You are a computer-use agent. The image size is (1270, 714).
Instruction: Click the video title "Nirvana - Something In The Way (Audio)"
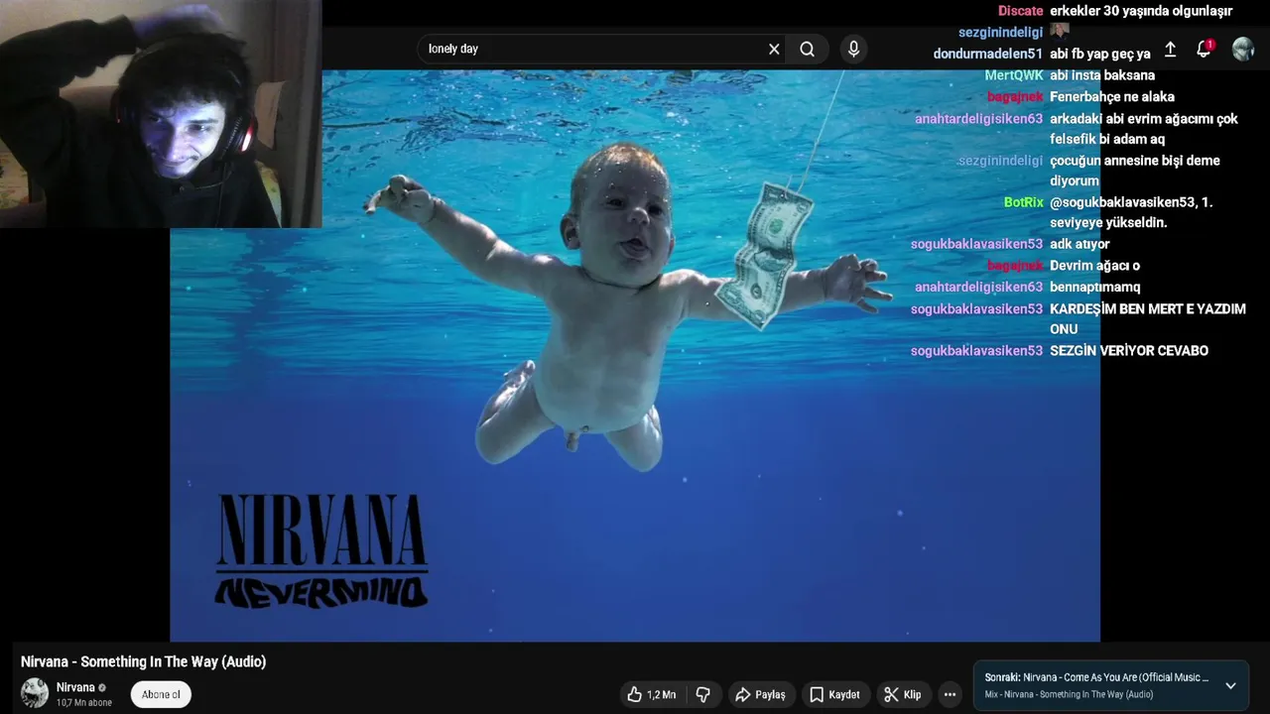144,661
